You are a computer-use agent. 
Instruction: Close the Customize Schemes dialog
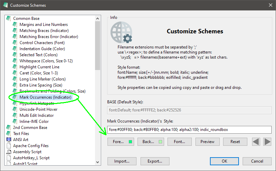pyautogui.click(x=271, y=5)
